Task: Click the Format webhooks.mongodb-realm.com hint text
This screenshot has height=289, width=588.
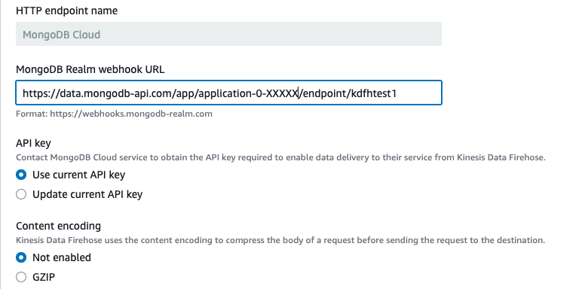Action: [114, 114]
